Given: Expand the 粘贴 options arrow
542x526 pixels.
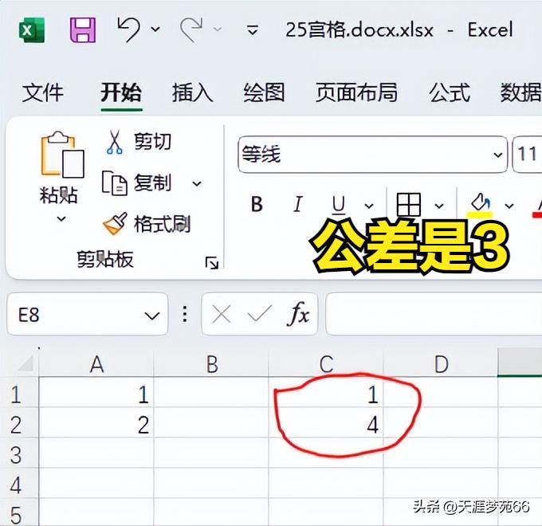Looking at the screenshot, I should [61, 218].
